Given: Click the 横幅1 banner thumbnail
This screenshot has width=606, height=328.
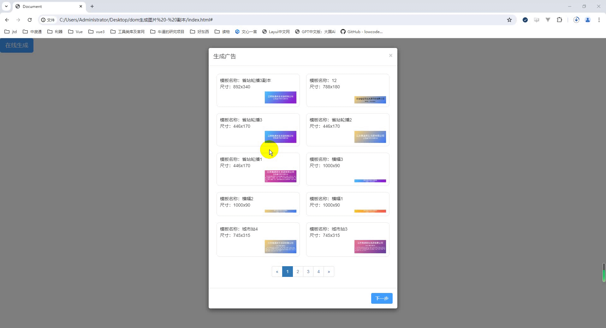Looking at the screenshot, I should pyautogui.click(x=370, y=211).
